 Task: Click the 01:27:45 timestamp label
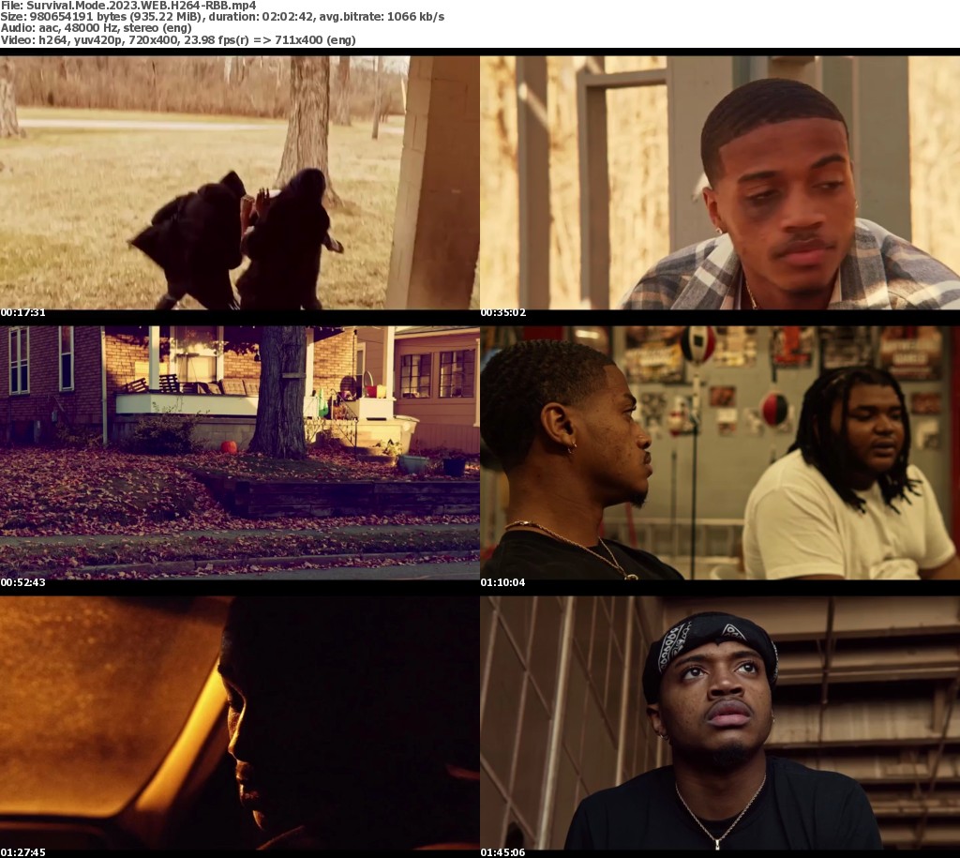pos(22,852)
